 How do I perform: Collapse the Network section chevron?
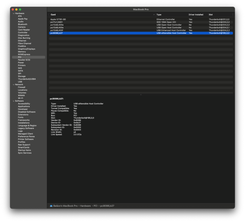click(13, 85)
